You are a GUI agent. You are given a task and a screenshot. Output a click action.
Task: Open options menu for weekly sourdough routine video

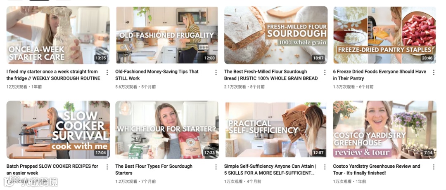tap(107, 72)
